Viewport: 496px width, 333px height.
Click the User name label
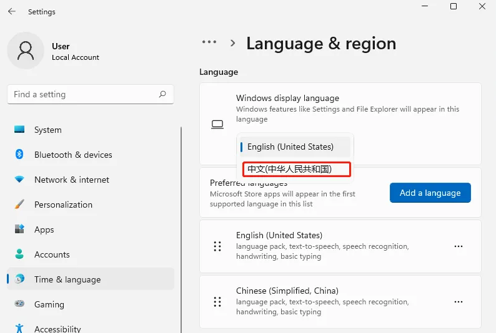[61, 46]
